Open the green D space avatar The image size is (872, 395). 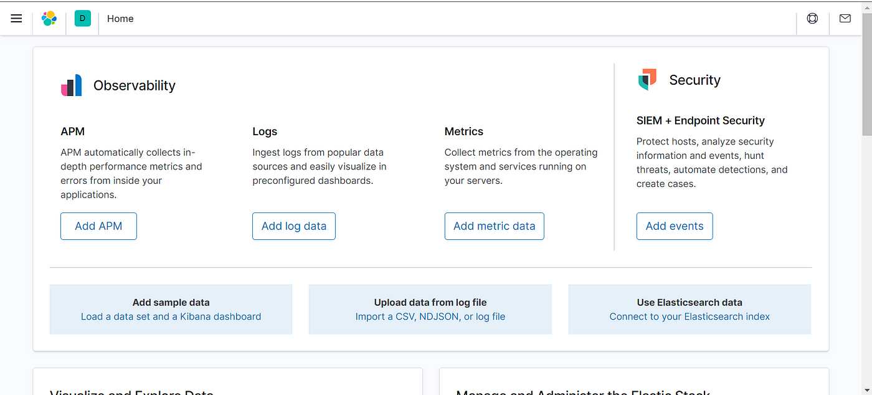[82, 19]
